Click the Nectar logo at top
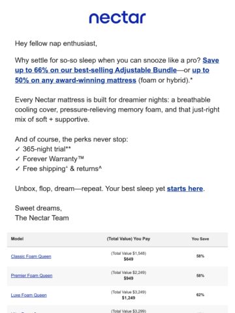The height and width of the screenshot is (313, 235). tap(117, 18)
